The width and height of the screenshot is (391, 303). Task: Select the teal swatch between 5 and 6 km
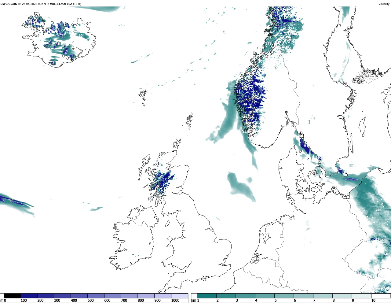pos(284,296)
